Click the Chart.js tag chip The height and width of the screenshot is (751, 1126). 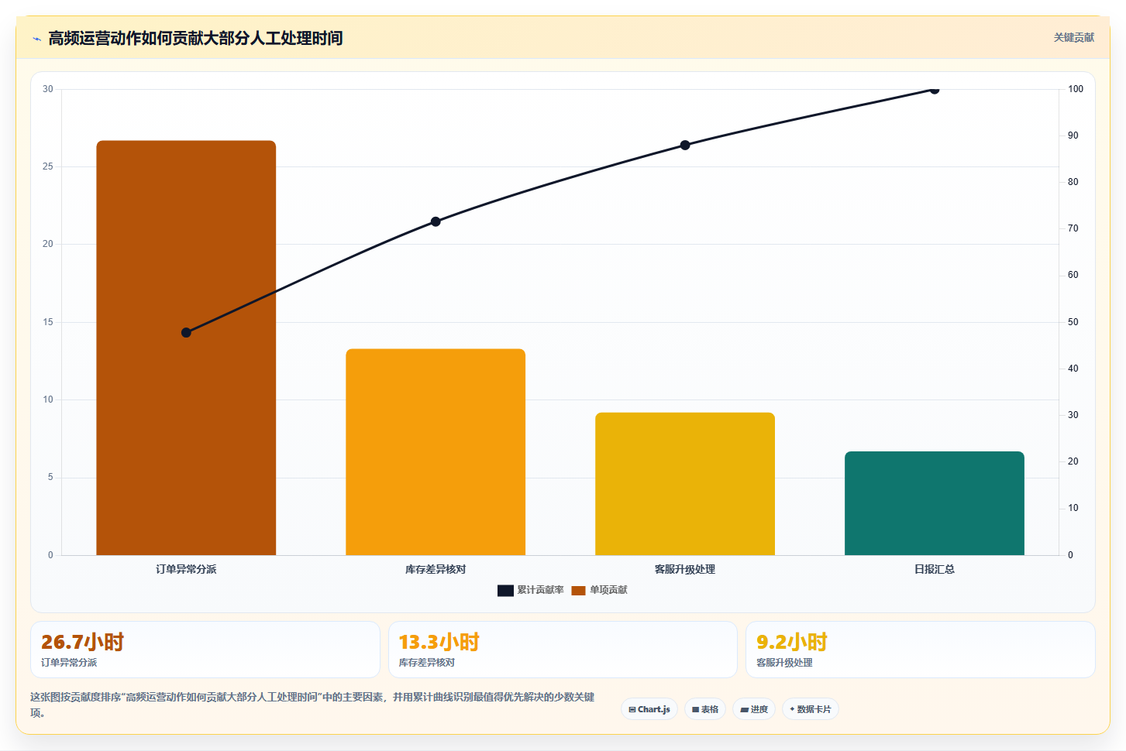(x=649, y=709)
